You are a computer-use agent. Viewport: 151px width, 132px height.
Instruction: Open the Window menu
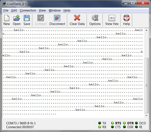pos(54,10)
